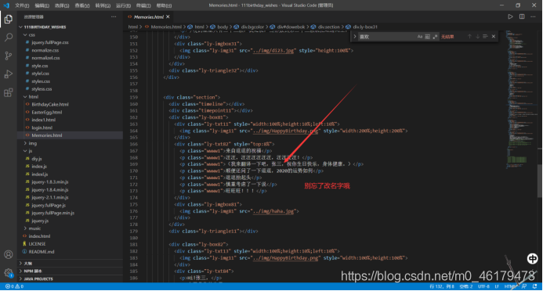Open the editor More Actions ellipsis
Viewport: 543px width, 291px height.
coord(533,16)
